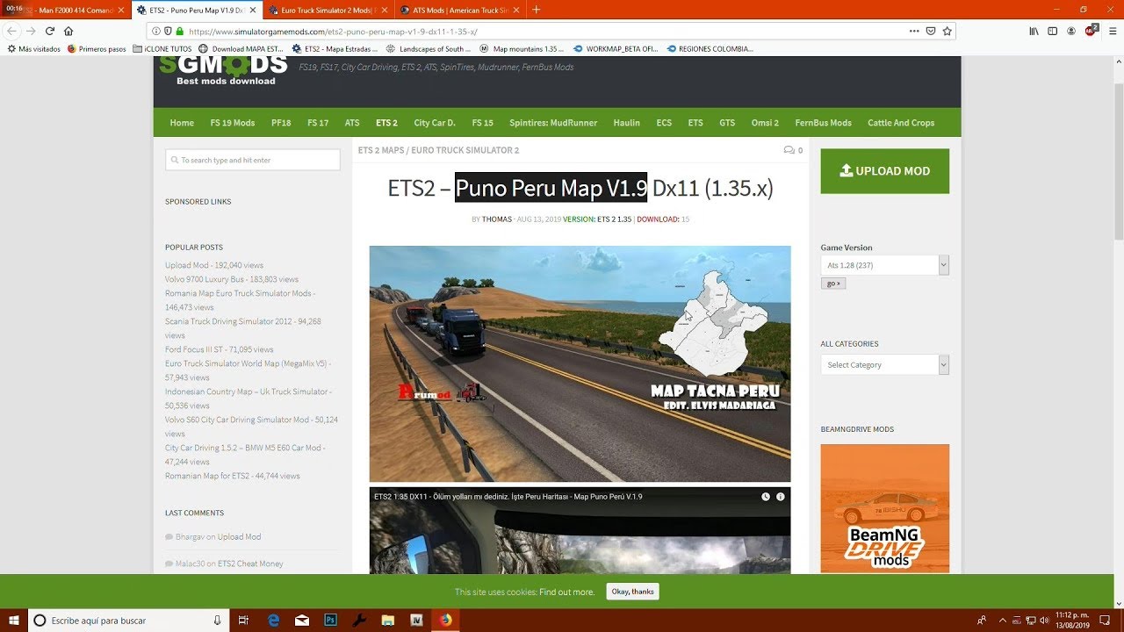Open the Firefox account icon
1124x632 pixels.
tap(1071, 31)
